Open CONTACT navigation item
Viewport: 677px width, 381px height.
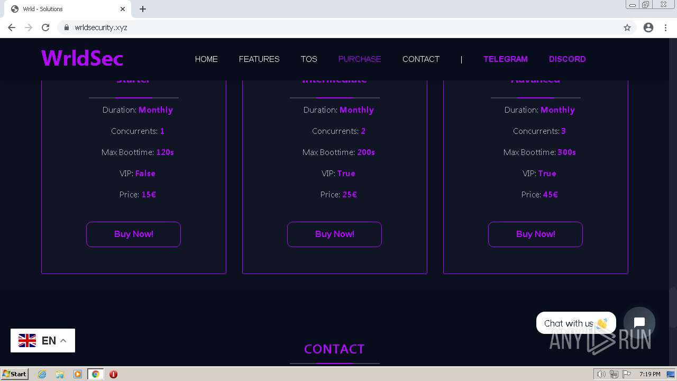point(421,59)
